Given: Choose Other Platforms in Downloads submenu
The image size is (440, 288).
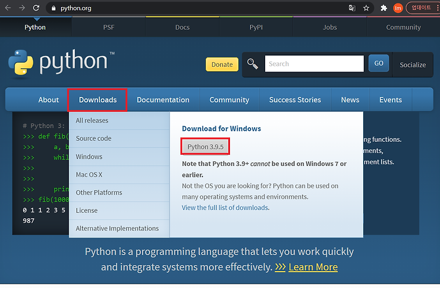Looking at the screenshot, I should click(119, 192).
